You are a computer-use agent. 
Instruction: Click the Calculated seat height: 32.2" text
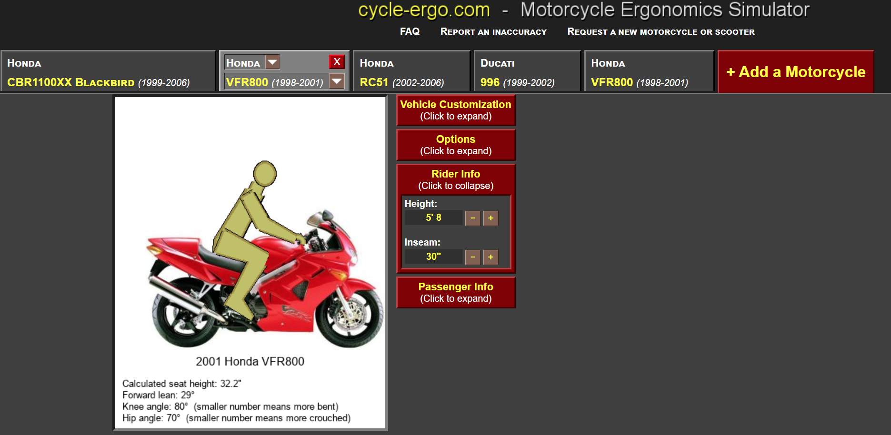pos(182,384)
